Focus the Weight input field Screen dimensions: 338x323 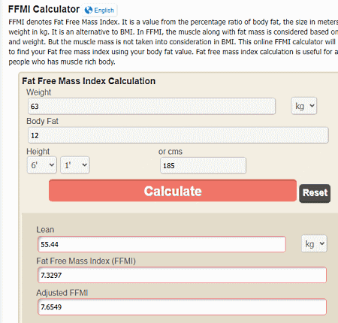pos(152,107)
